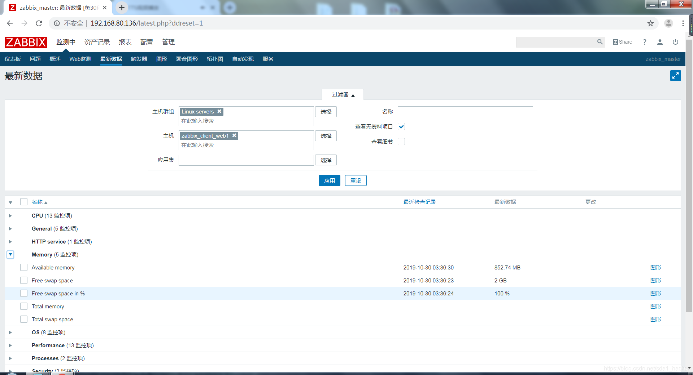Sort by 名称 column header
Image resolution: width=693 pixels, height=375 pixels.
(x=39, y=202)
